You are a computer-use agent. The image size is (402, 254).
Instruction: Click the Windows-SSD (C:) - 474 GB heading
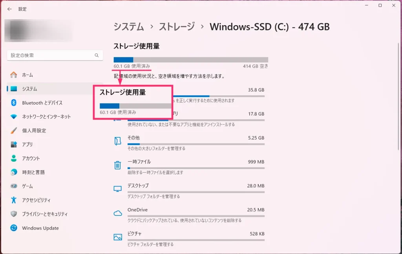[269, 27]
